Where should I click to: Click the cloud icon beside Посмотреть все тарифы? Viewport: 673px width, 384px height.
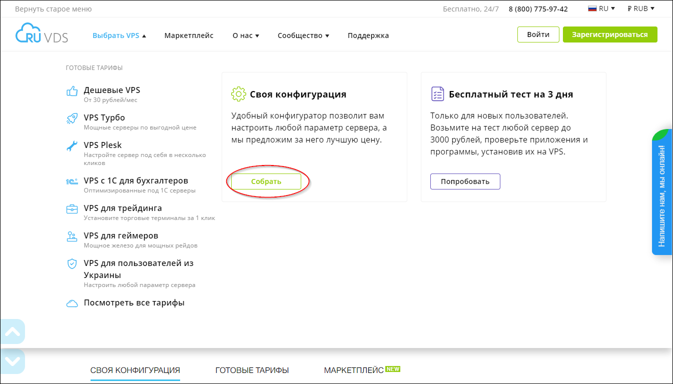(x=72, y=303)
